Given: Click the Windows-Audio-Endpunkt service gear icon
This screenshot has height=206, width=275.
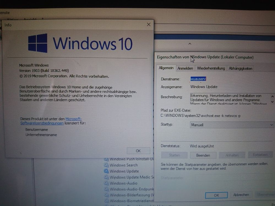Looking at the screenshot, I should (x=106, y=189).
